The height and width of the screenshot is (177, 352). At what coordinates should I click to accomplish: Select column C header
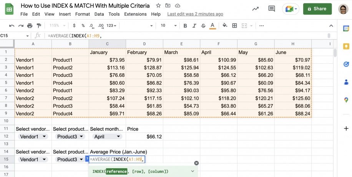tap(107, 44)
